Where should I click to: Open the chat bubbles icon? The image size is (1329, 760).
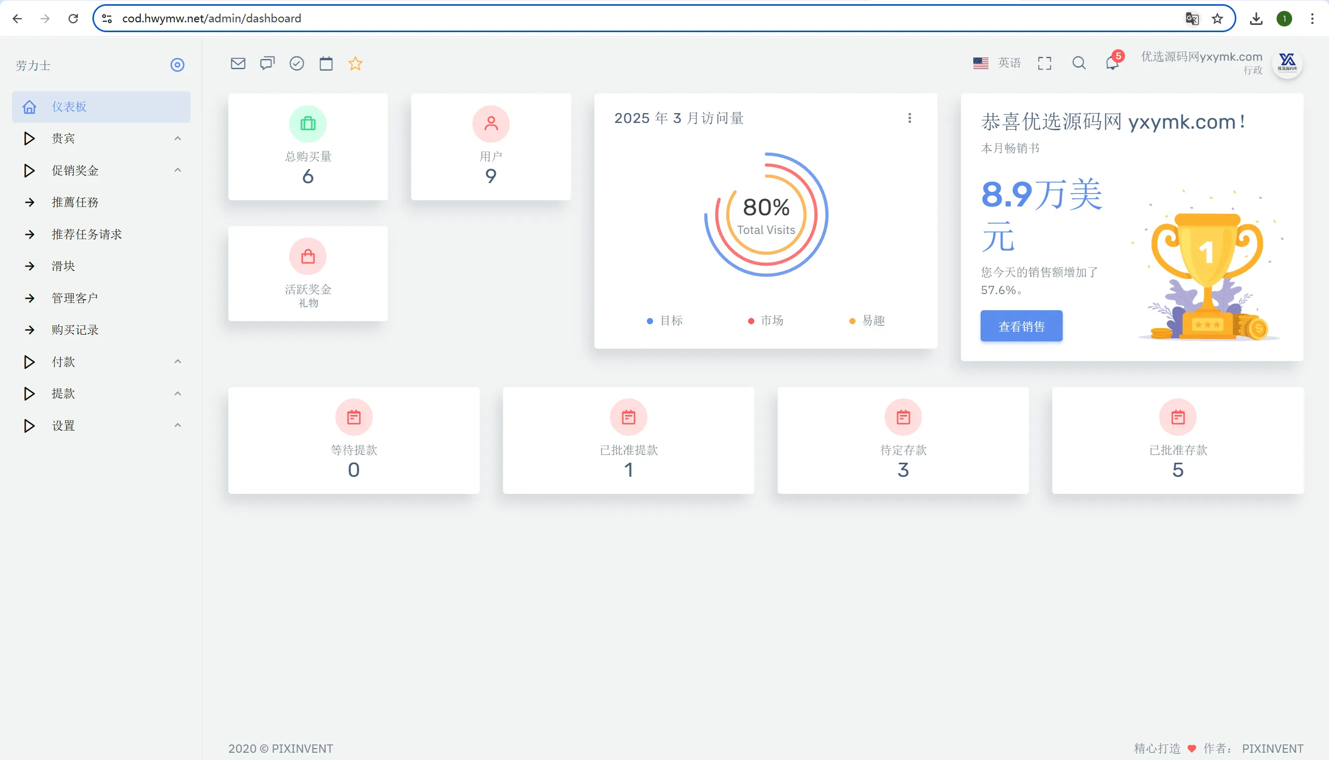pos(267,64)
